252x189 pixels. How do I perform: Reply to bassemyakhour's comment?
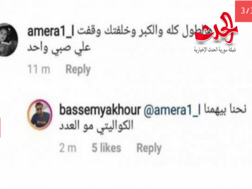coord(149,148)
